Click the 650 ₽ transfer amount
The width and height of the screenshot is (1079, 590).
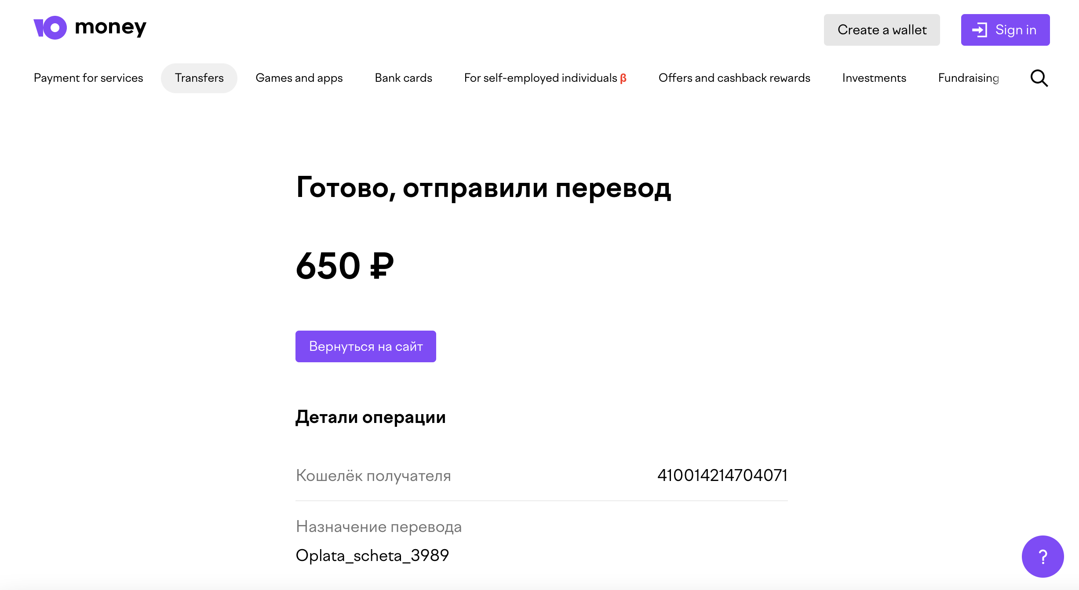[345, 266]
